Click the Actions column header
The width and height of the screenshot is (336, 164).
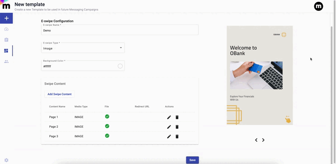click(x=169, y=106)
